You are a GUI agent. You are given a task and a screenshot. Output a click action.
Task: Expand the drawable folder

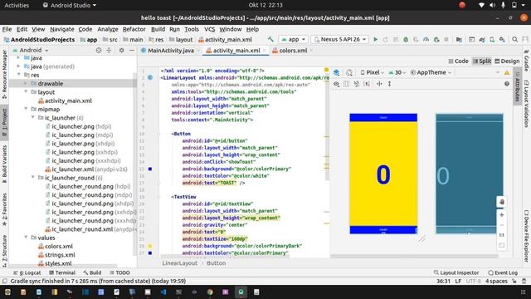(26, 83)
